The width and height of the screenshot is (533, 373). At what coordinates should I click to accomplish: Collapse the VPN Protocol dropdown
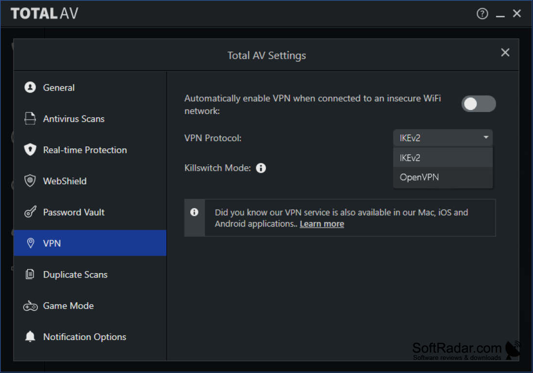coord(443,138)
